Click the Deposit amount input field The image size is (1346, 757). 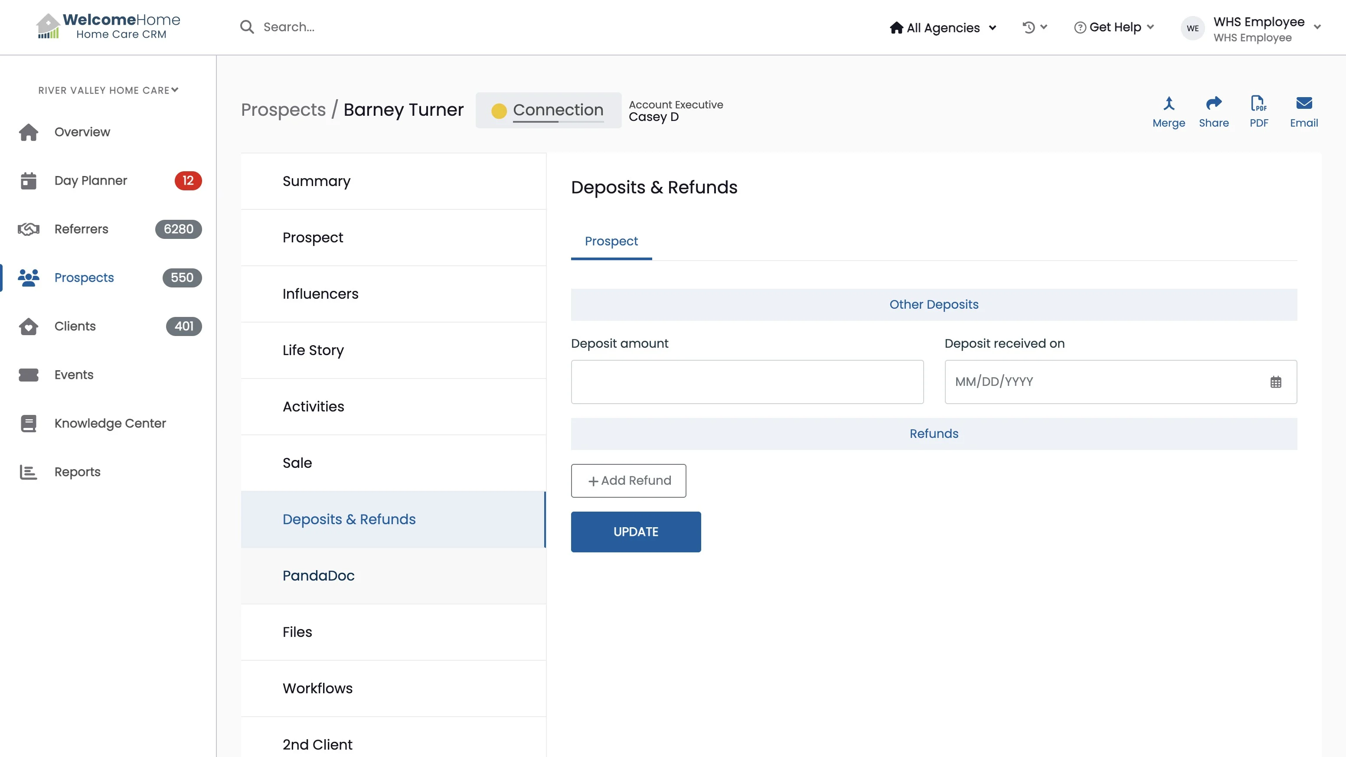(x=747, y=382)
